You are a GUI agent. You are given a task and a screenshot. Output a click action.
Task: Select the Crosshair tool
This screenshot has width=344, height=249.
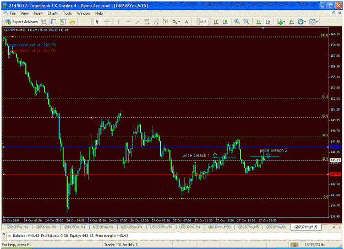tap(107, 21)
